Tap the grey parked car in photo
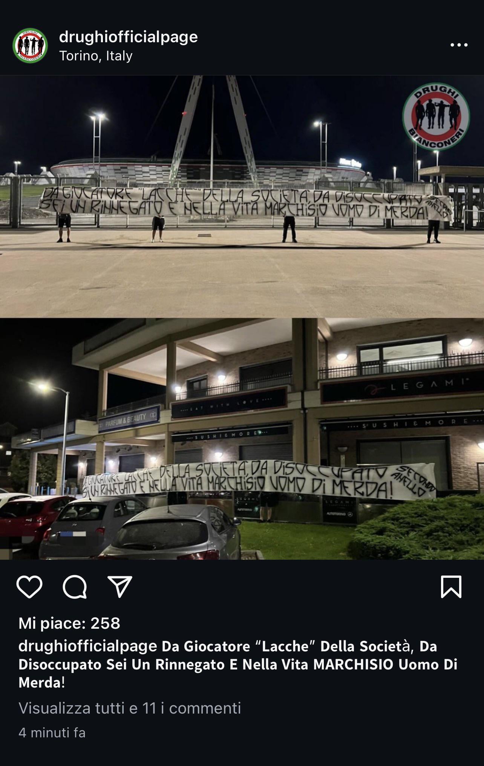The width and height of the screenshot is (484, 766). (175, 533)
